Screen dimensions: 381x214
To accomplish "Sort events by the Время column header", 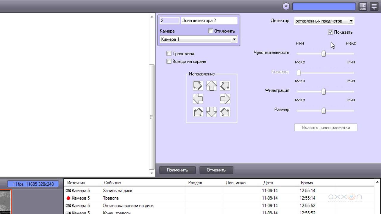I will tap(307, 183).
